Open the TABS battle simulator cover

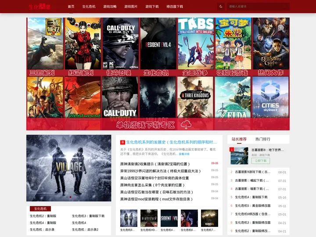(x=196, y=43)
